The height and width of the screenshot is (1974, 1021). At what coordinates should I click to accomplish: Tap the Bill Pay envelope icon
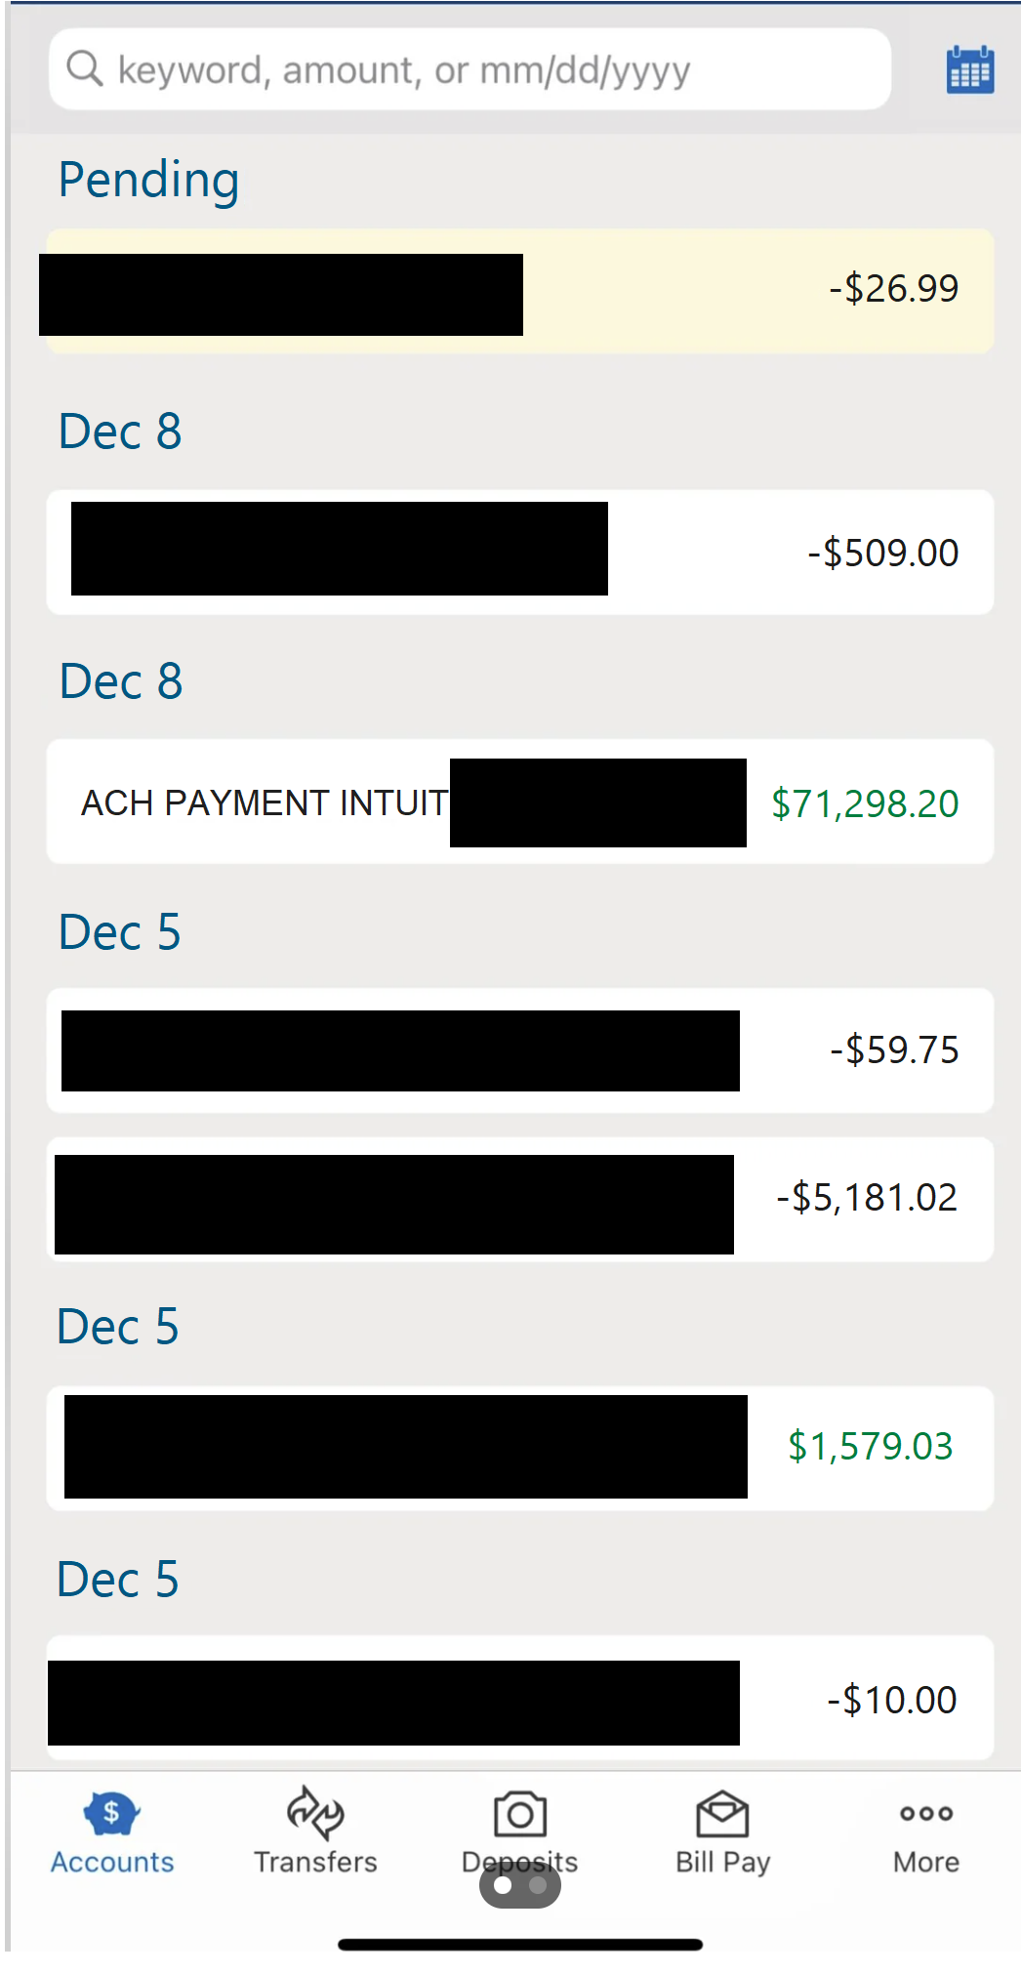tap(722, 1815)
